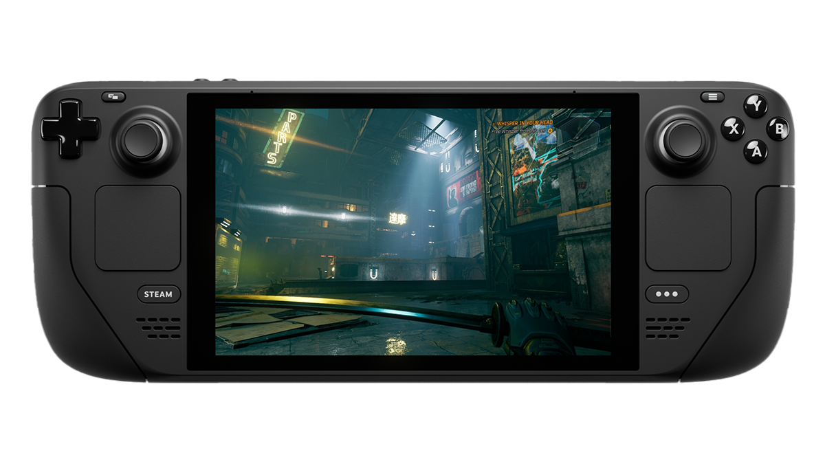The width and height of the screenshot is (825, 464).
Task: Tap the STEAM button
Action: (x=158, y=294)
